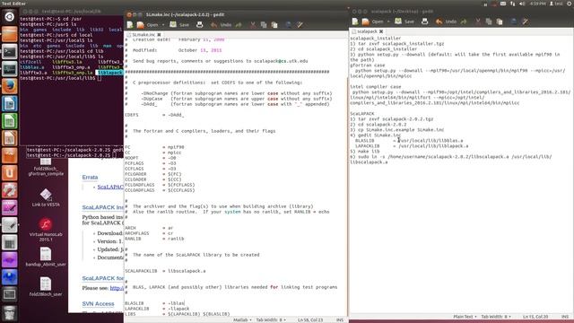Open LibreOffice Impress from launcher
The height and width of the screenshot is (323, 574).
(x=10, y=138)
